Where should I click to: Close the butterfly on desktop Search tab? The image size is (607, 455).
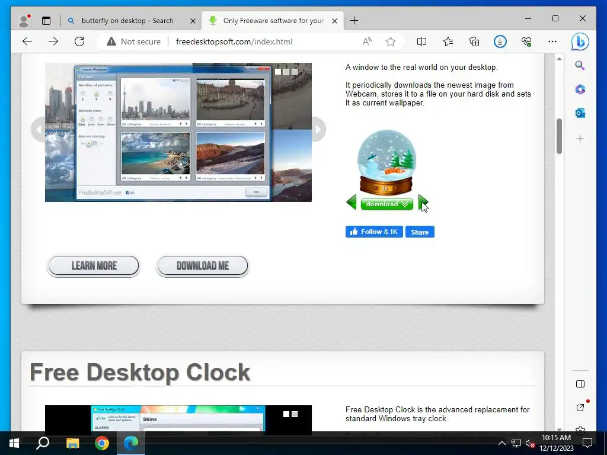[x=193, y=21]
